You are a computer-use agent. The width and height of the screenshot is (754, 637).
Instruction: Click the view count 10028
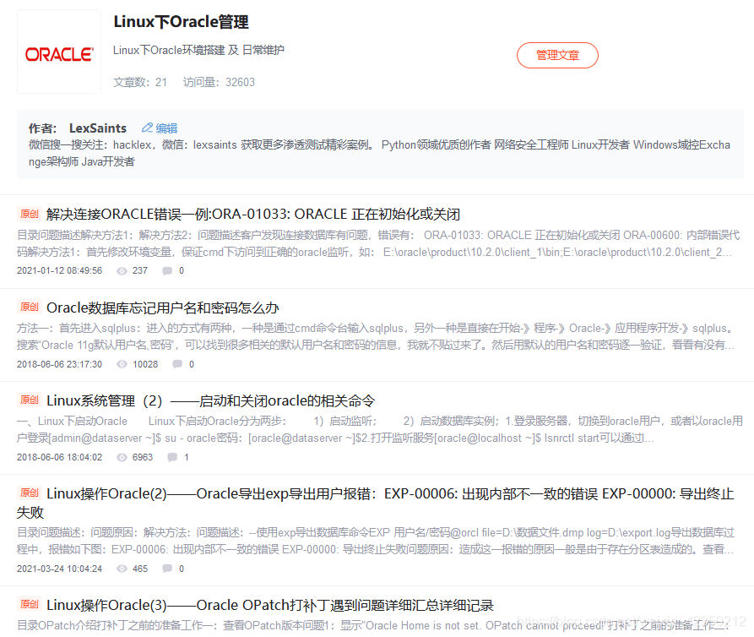tap(145, 364)
